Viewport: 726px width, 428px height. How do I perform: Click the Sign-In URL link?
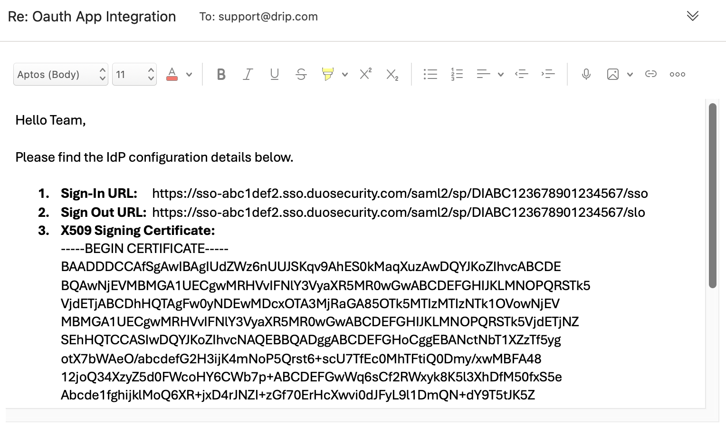tap(399, 194)
